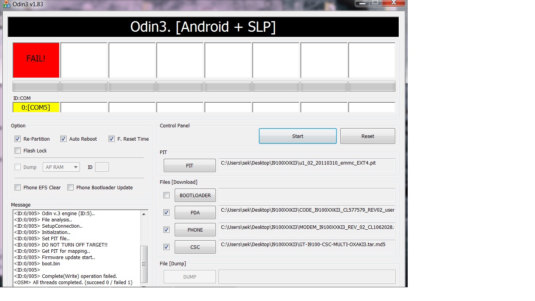
Task: Uncheck the CSC file checkbox
Action: coord(166,247)
